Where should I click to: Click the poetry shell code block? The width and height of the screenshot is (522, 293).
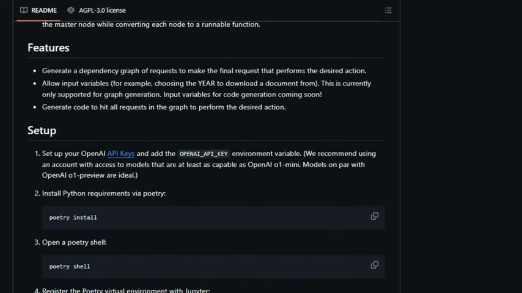coord(213,266)
